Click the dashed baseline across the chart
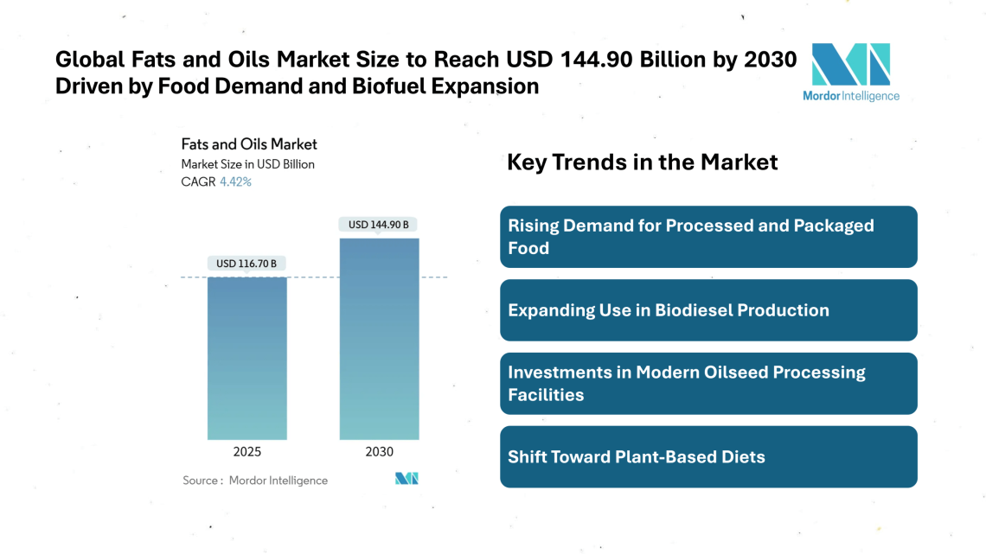Viewport: 986px width, 554px height. pos(311,277)
